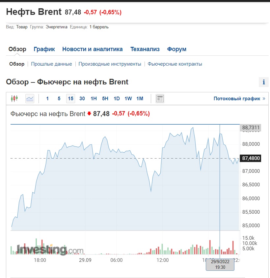Click the 29/9/2022 19:30 date marker
Viewport: 270px width, 278px height.
220,265
